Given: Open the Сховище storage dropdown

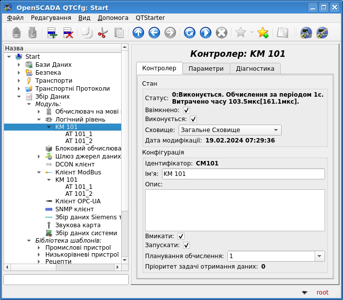Looking at the screenshot, I should [230, 130].
